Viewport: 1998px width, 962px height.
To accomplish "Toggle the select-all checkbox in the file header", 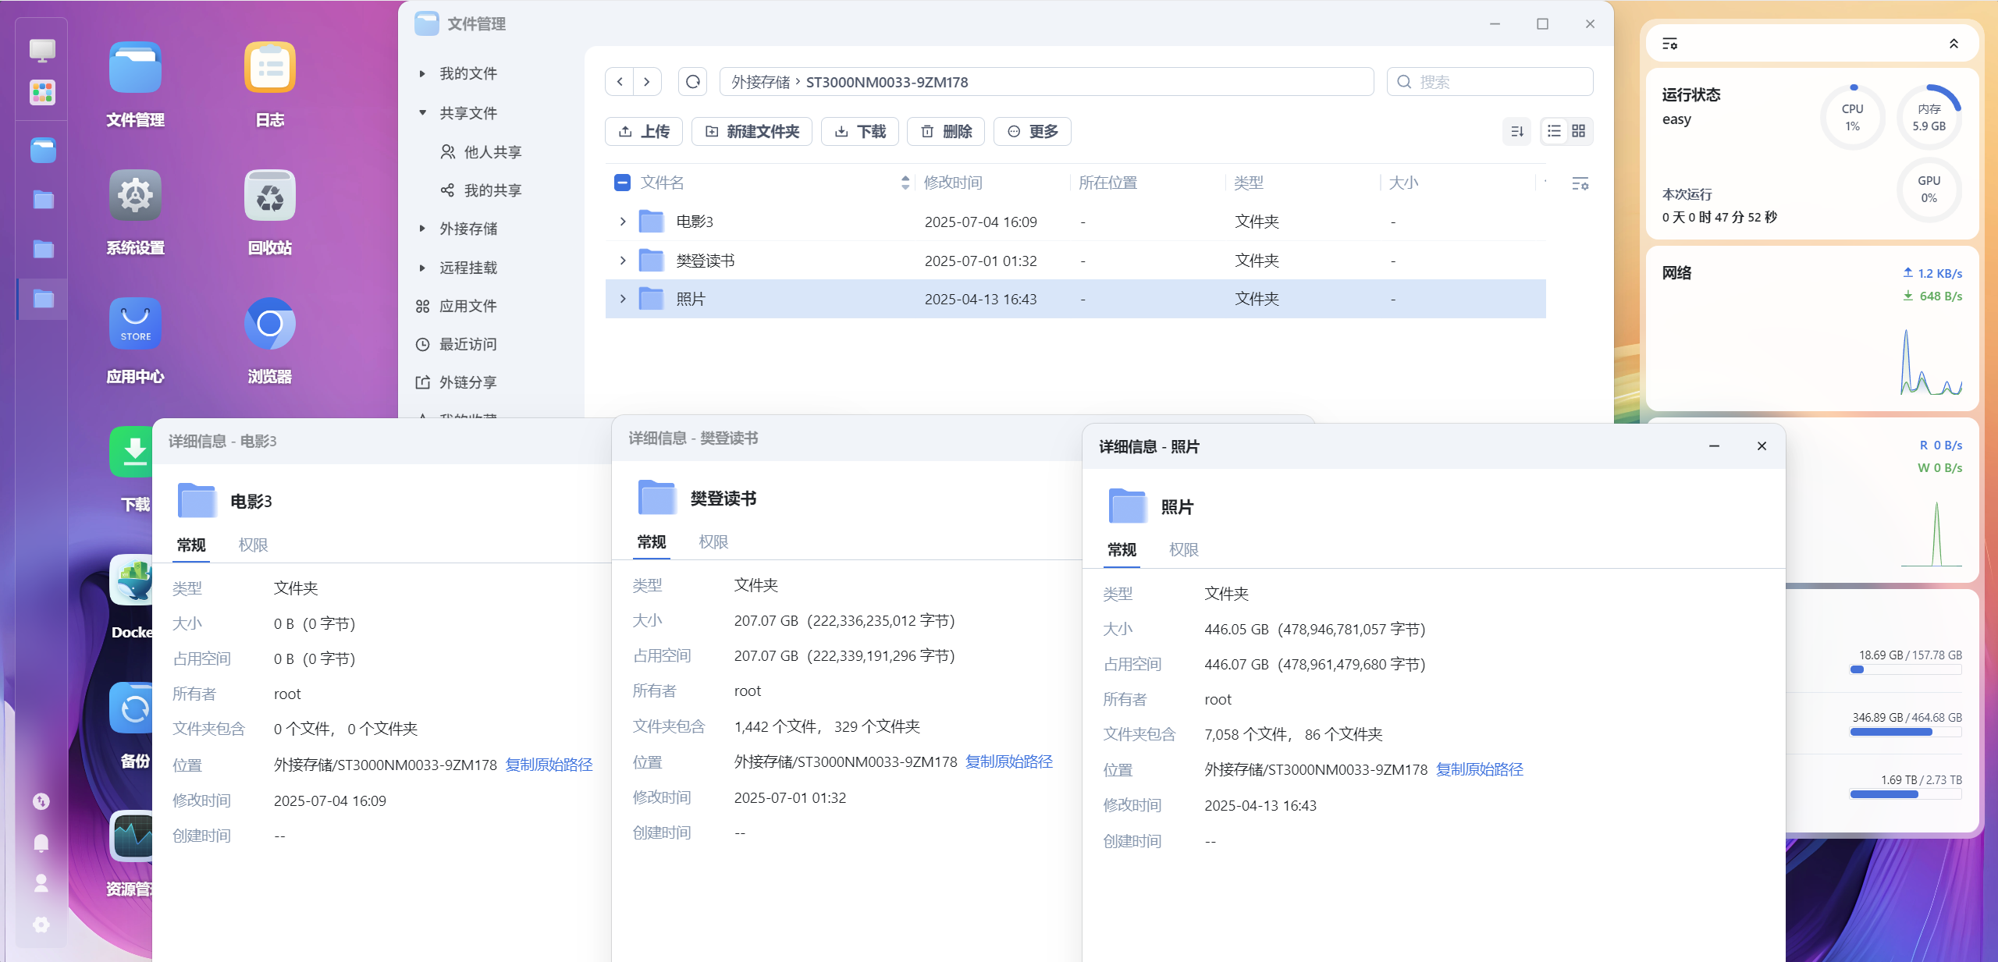I will (x=622, y=183).
